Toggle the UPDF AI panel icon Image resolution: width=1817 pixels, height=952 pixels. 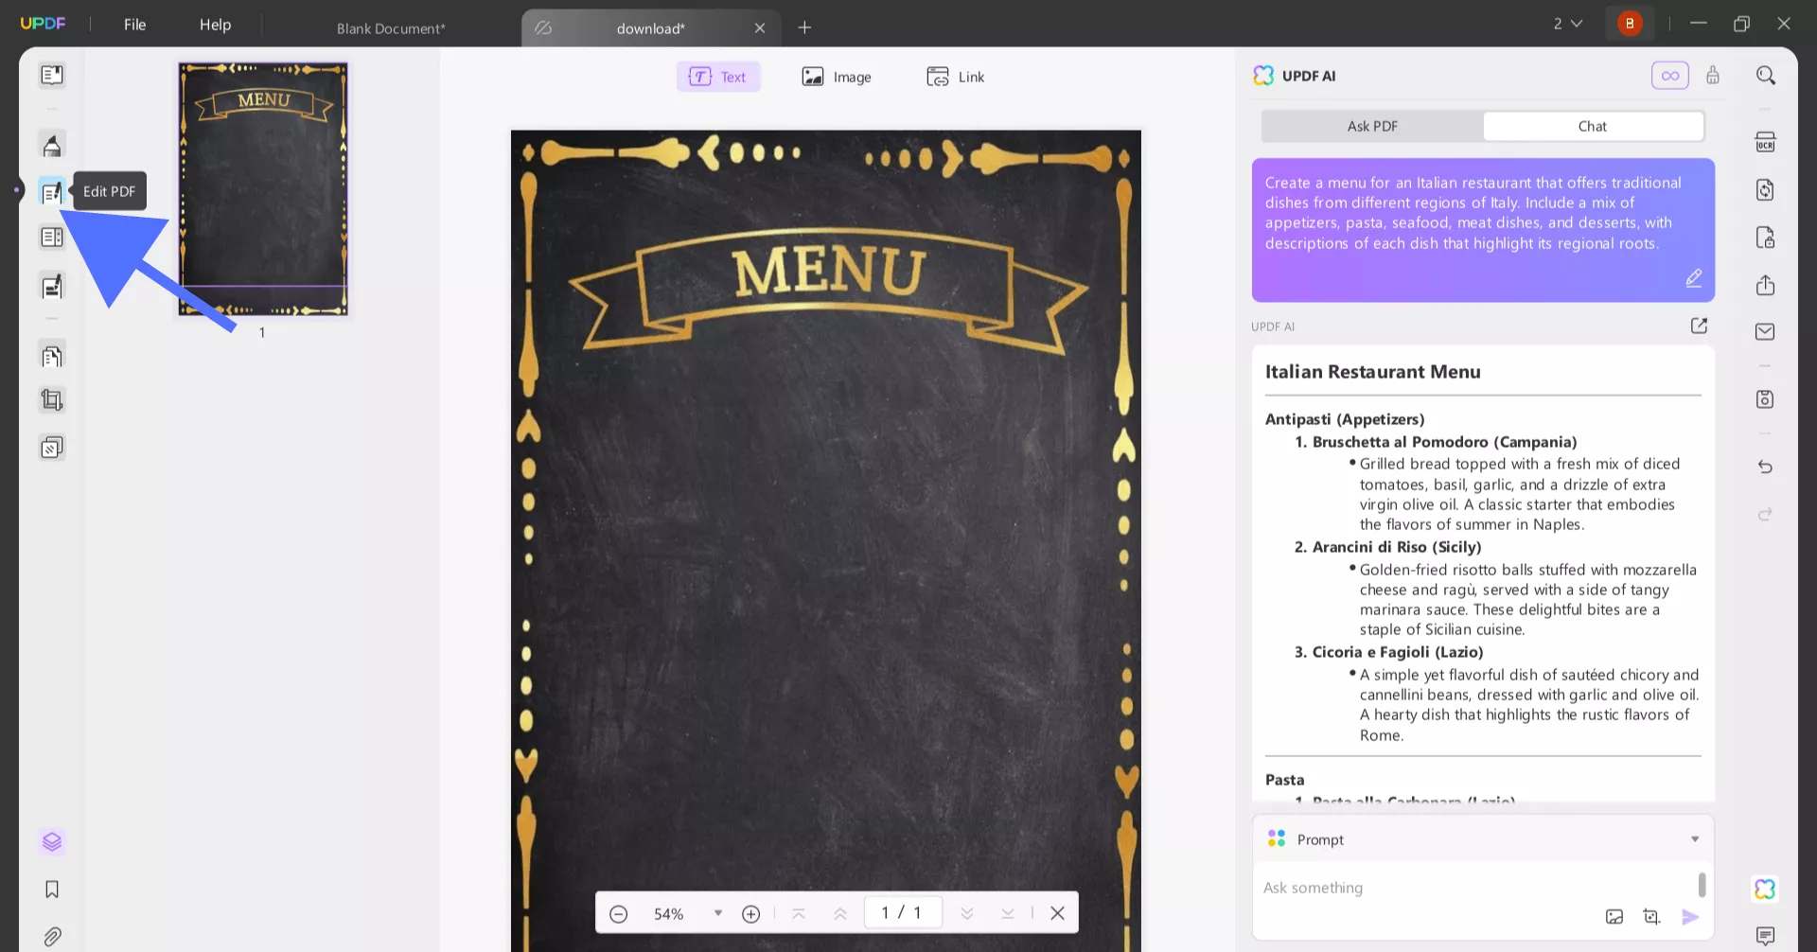point(1765,889)
